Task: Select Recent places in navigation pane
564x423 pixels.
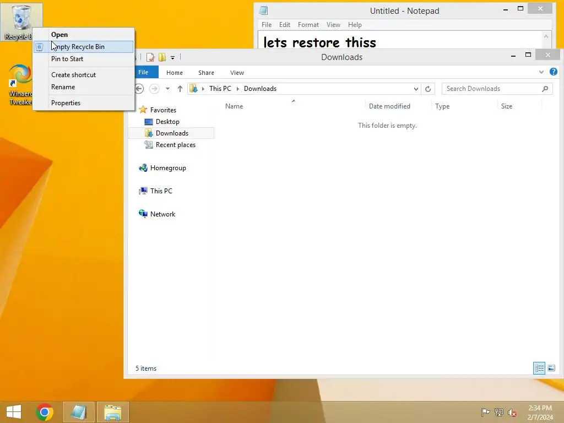Action: click(x=176, y=145)
